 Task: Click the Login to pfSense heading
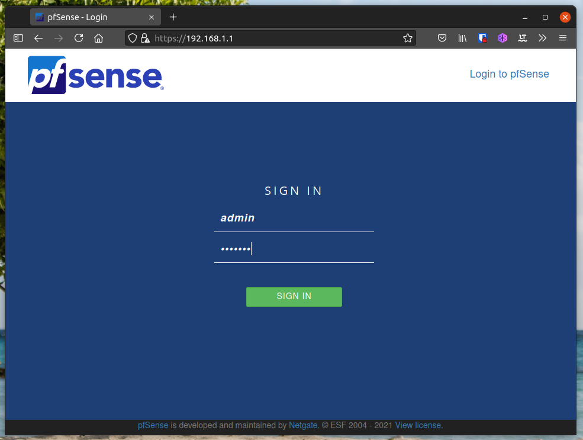(x=509, y=74)
